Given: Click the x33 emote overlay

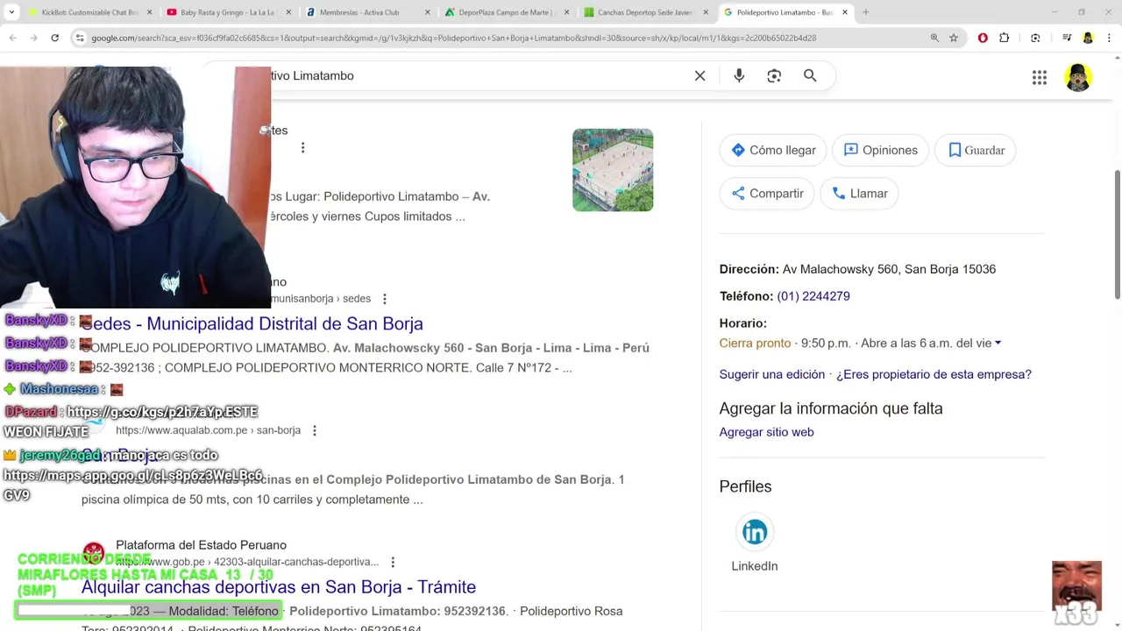Looking at the screenshot, I should pyautogui.click(x=1076, y=593).
